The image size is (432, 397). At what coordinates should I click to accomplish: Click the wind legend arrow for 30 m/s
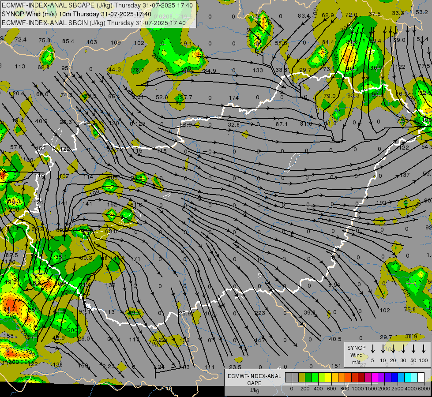click(x=403, y=349)
